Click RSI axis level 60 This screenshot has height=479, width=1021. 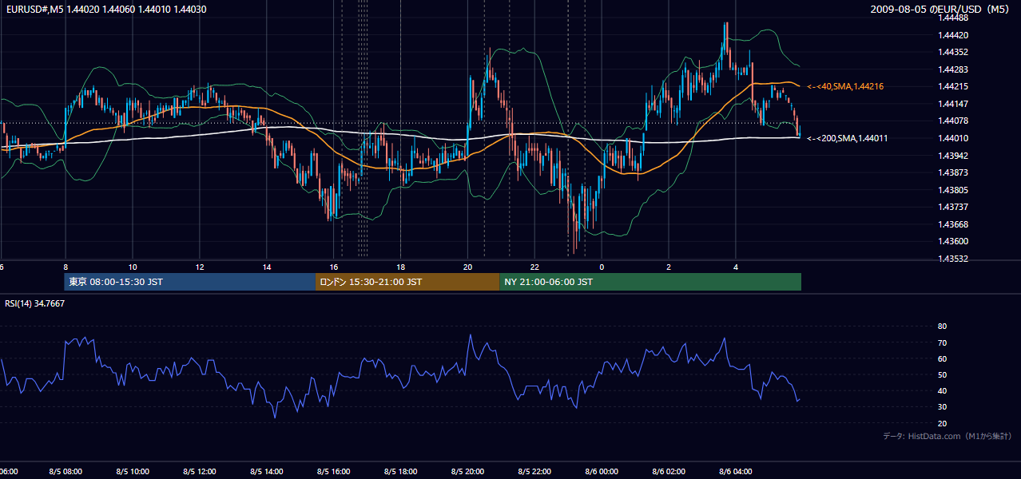click(x=943, y=358)
